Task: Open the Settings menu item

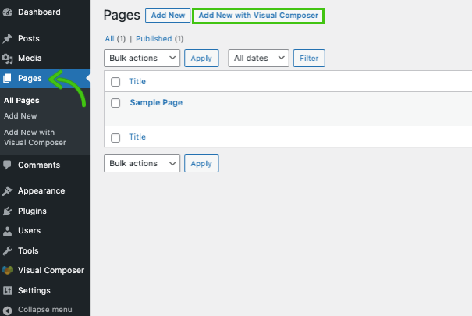Action: tap(34, 290)
